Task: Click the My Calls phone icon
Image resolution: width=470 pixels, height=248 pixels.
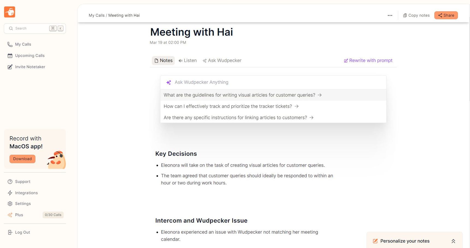Action: coord(10,44)
